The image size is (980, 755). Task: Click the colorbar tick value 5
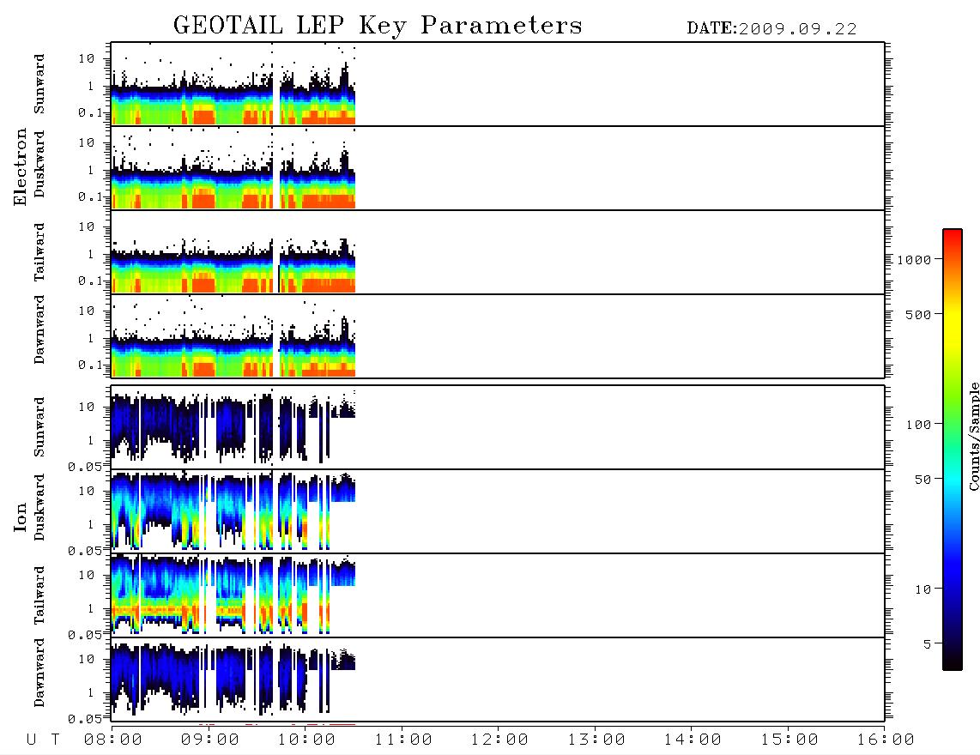point(927,644)
